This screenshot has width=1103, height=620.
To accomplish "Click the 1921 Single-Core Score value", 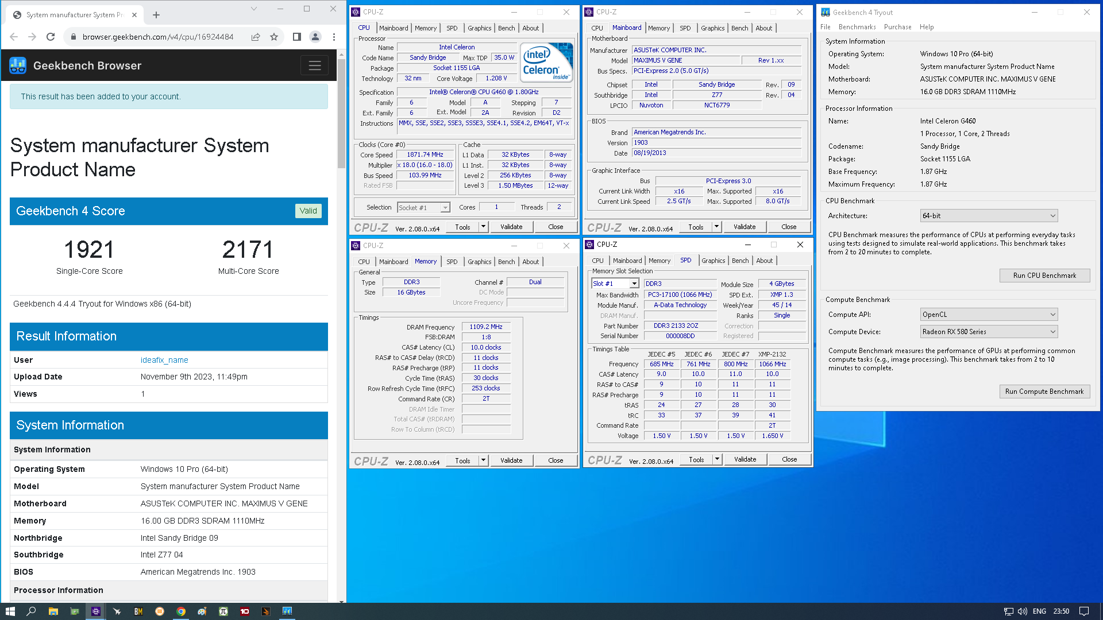I will (x=89, y=250).
